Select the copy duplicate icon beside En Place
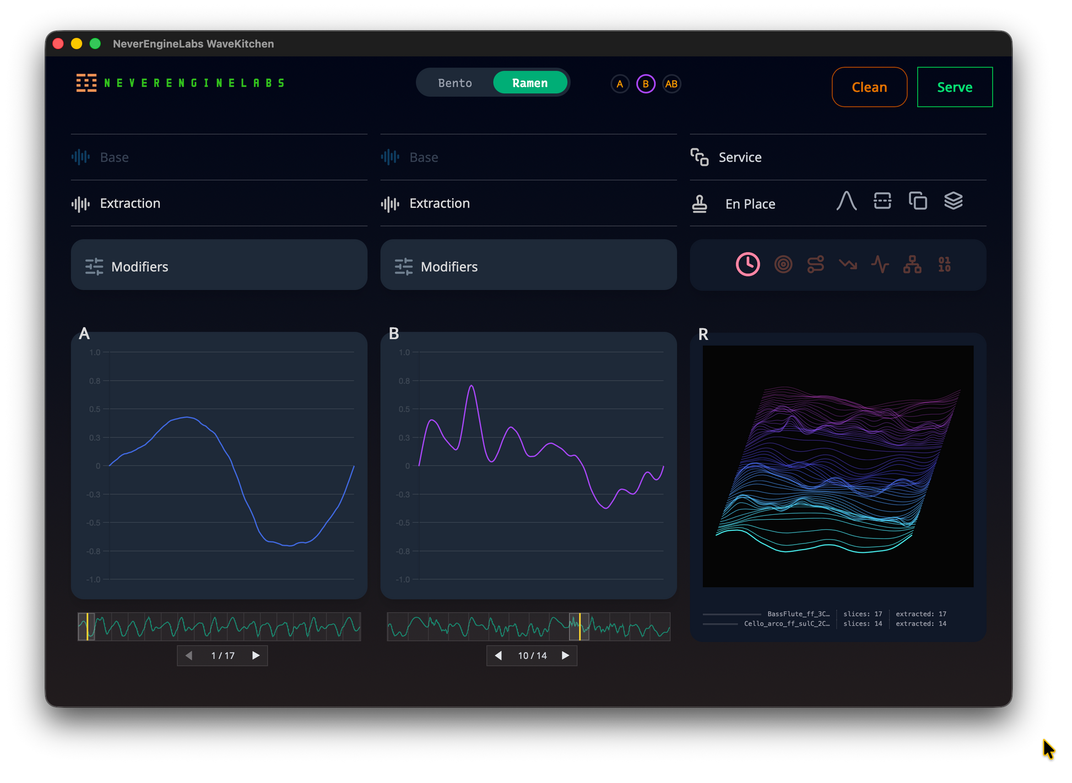Image resolution: width=1072 pixels, height=783 pixels. coord(918,201)
